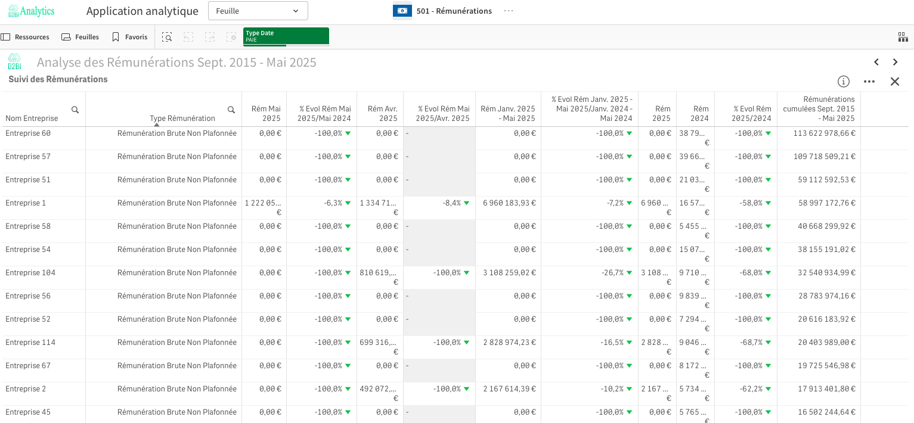Open app options next to 501 - Rémunérations
Screen dimensions: 914x423
(509, 11)
